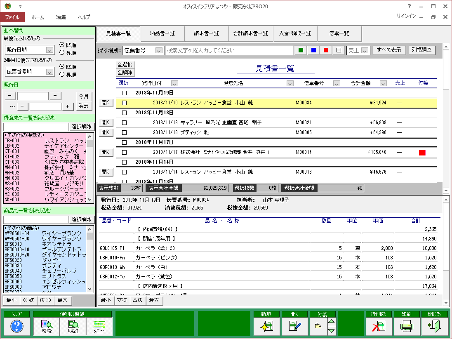Viewport: 452px width, 339px height.
Task: Check the box for estimate M00014
Action: (x=124, y=153)
